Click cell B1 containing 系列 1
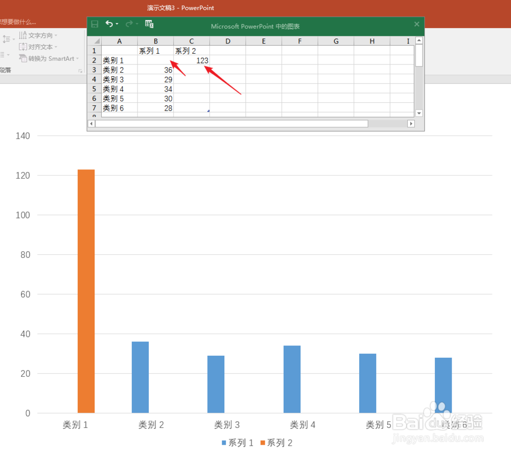Viewport: 511px width, 456px height. coord(155,51)
